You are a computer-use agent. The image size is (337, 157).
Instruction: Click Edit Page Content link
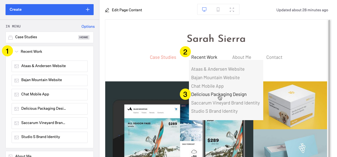pyautogui.click(x=127, y=10)
